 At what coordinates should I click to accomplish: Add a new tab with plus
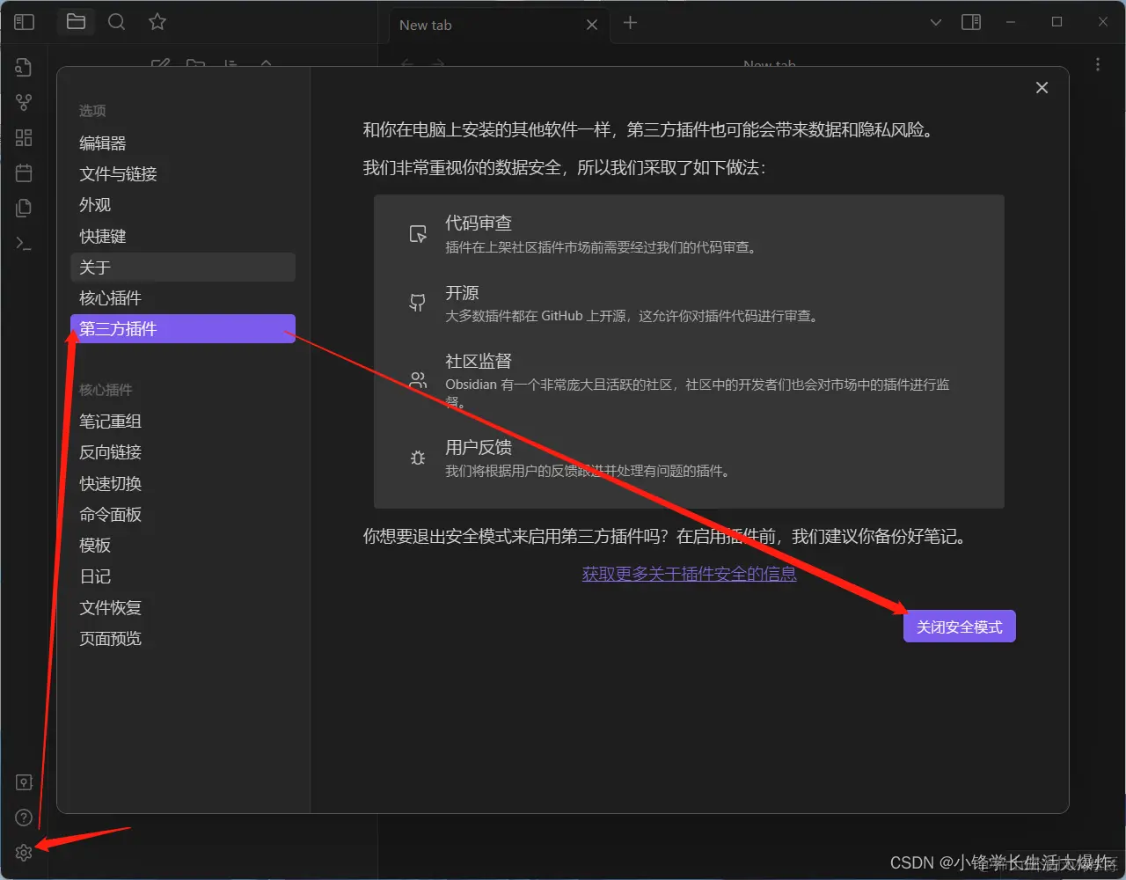coord(630,23)
